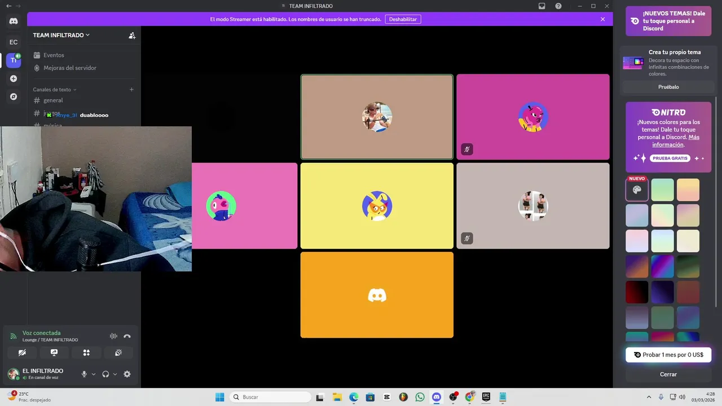This screenshot has height=406, width=722.
Task: Select the EC server icon
Action: 14,42
